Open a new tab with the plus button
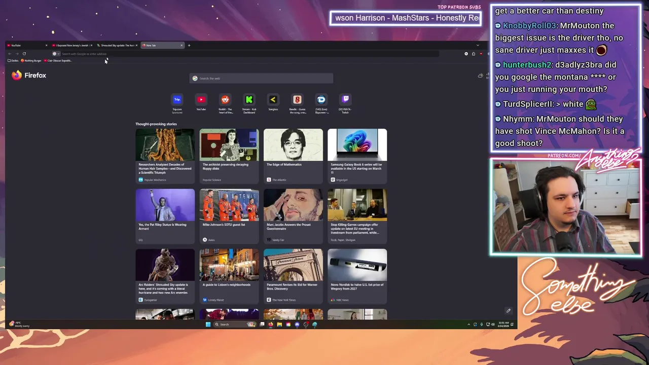Screen dimensions: 649x365 point(189,45)
